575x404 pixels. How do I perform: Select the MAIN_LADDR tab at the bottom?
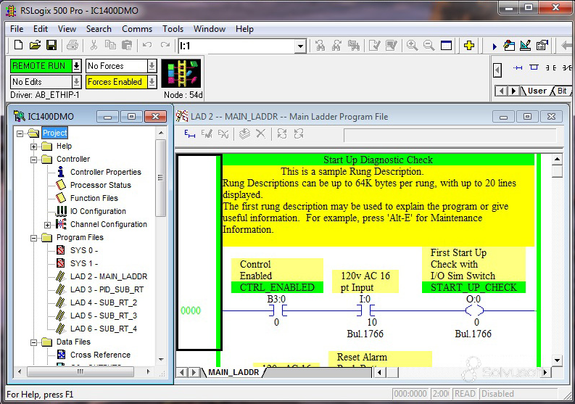(x=233, y=372)
